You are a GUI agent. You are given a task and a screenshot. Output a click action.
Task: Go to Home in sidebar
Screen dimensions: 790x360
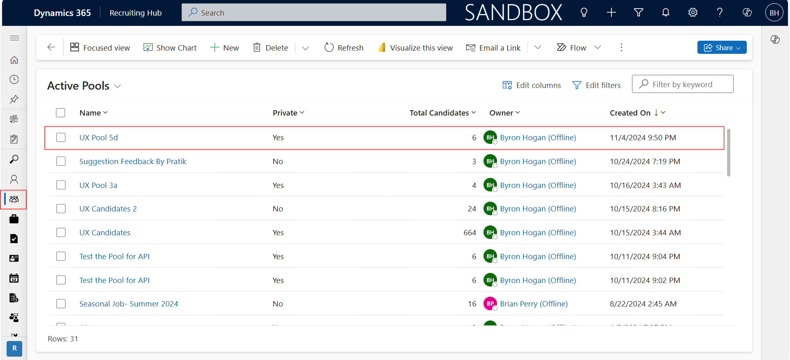(x=14, y=60)
